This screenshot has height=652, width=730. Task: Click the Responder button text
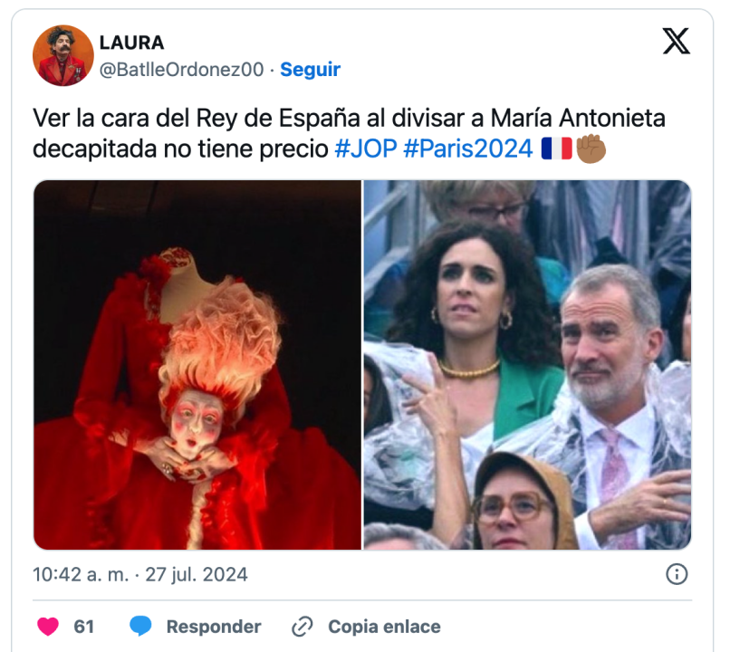(214, 627)
